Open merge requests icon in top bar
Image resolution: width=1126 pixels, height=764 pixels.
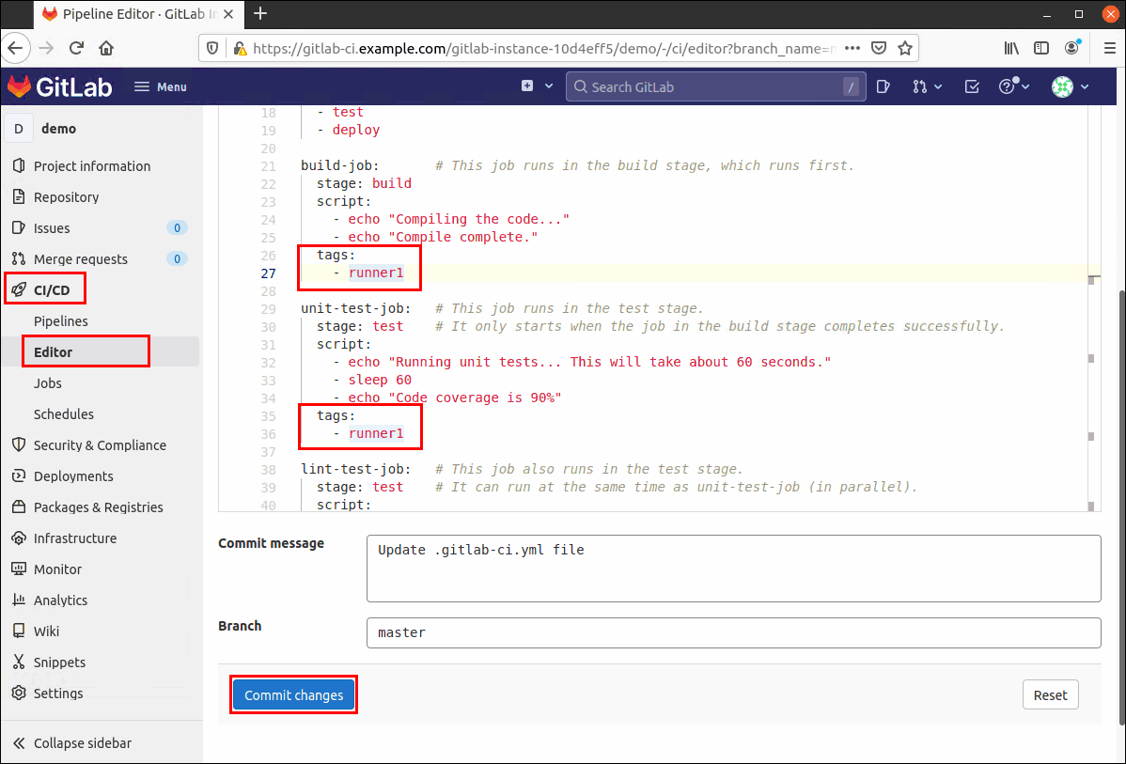point(920,86)
